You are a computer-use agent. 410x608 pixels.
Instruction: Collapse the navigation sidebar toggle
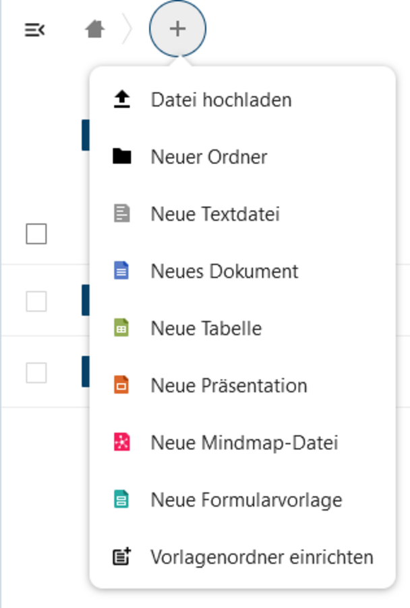[35, 30]
